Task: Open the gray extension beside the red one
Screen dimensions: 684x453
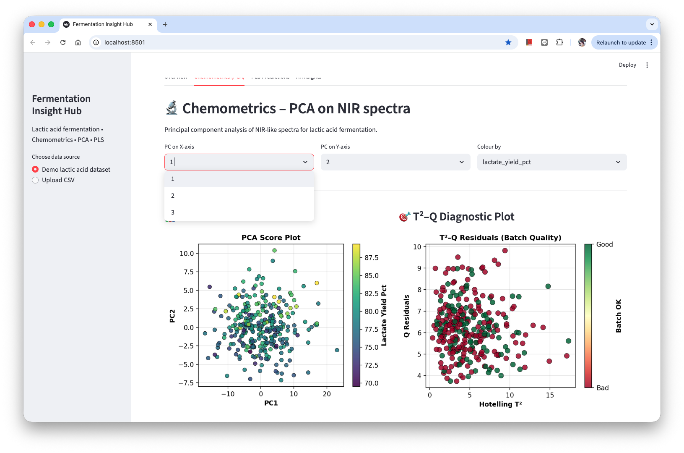Action: click(x=544, y=42)
